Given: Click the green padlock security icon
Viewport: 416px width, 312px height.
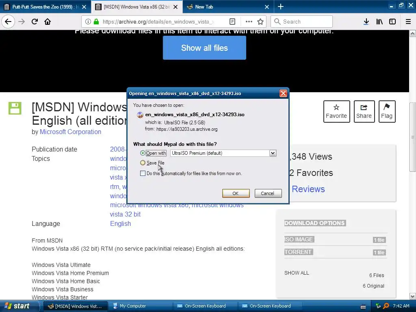Looking at the screenshot, I should [96, 22].
